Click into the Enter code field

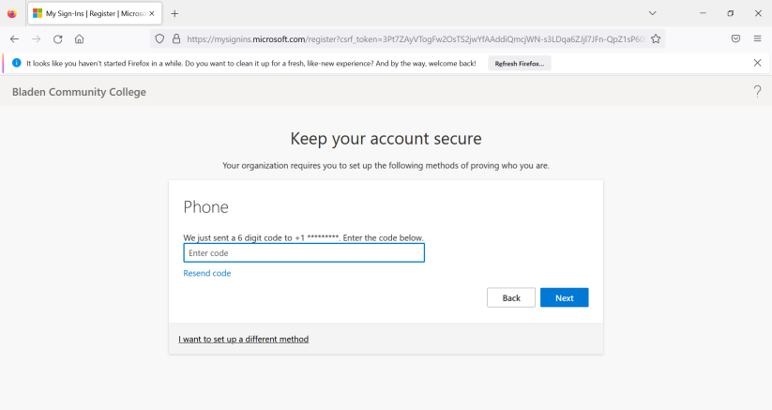tap(303, 253)
